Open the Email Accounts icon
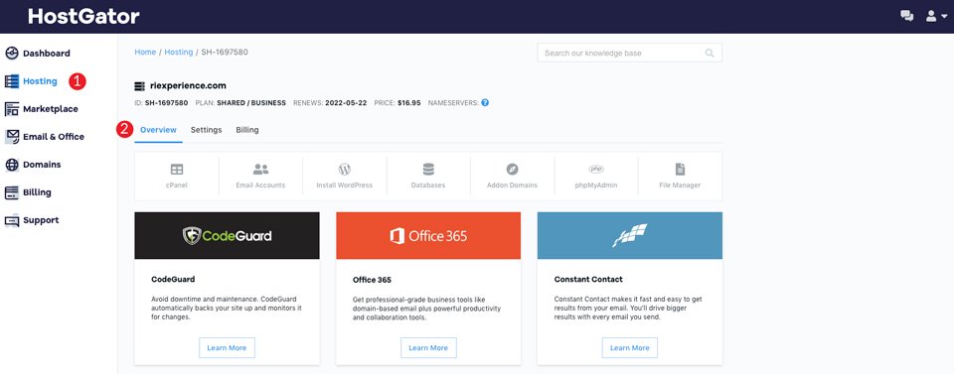Screen dimensions: 954x374 260,170
